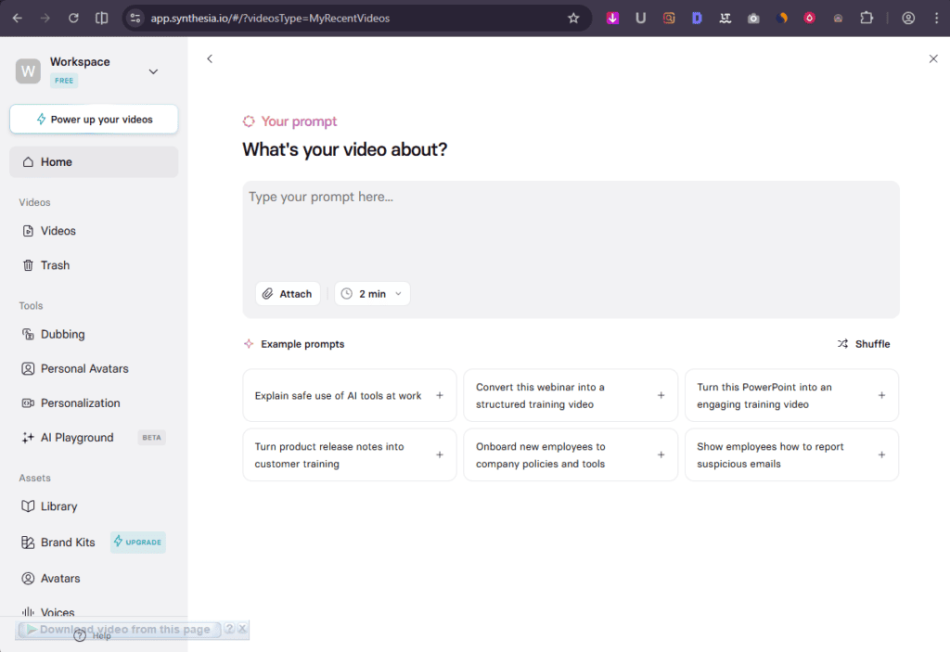Open the Videos section

(x=94, y=231)
